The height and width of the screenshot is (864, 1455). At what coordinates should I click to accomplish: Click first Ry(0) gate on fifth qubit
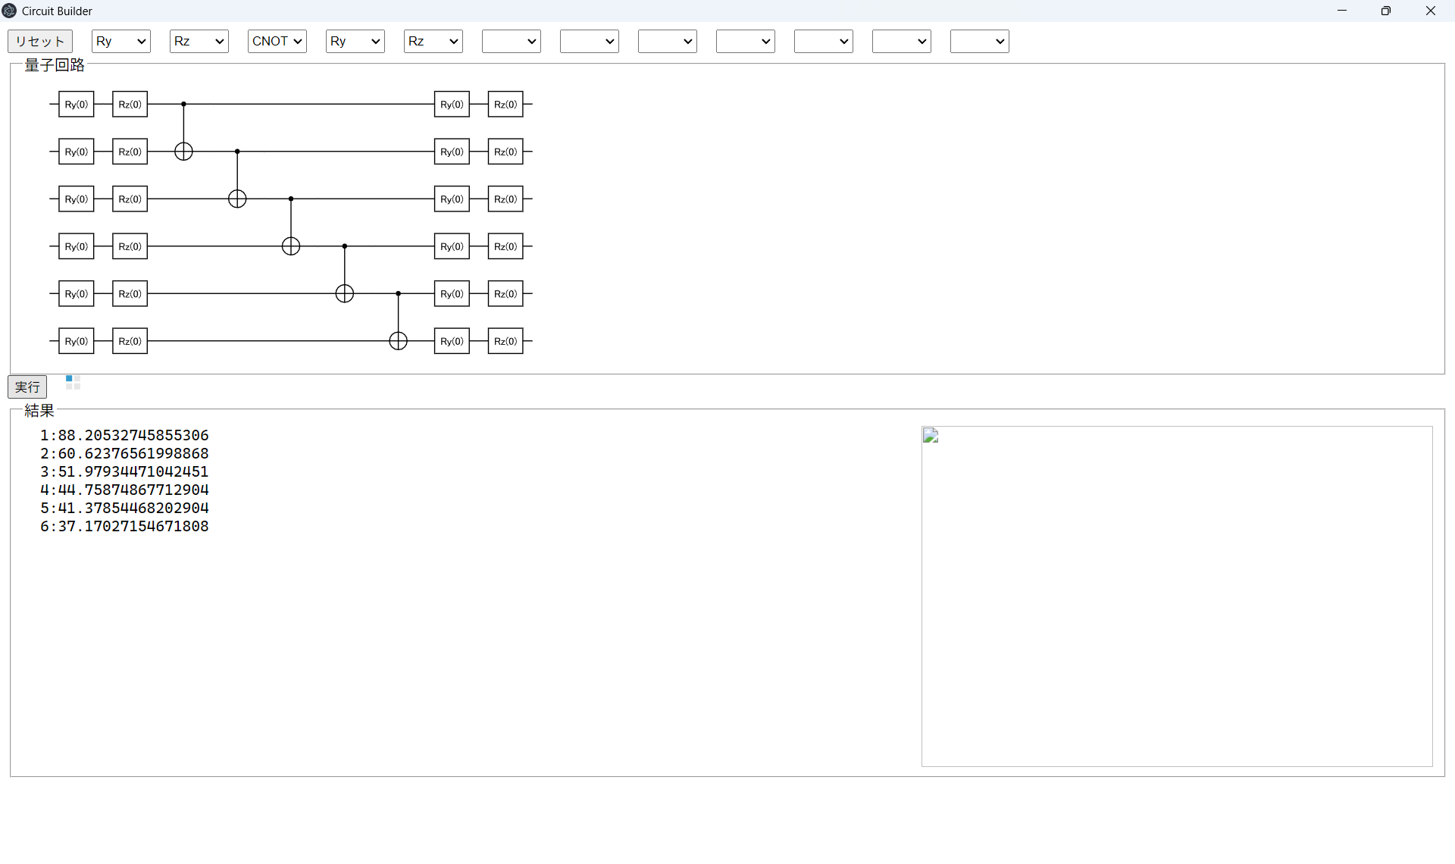click(77, 294)
